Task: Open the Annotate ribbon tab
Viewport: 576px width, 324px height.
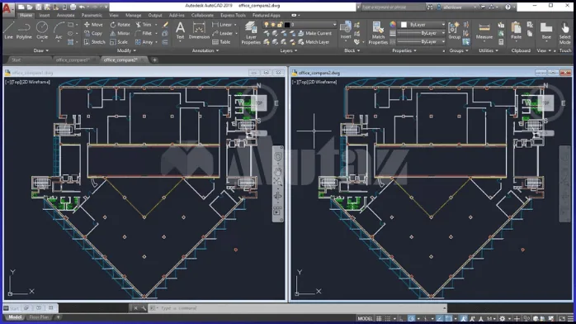Action: 65,16
